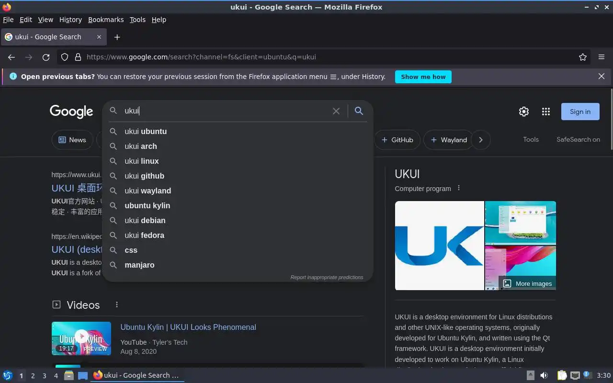Open the Tools menu in menu bar
The image size is (613, 383).
(137, 20)
